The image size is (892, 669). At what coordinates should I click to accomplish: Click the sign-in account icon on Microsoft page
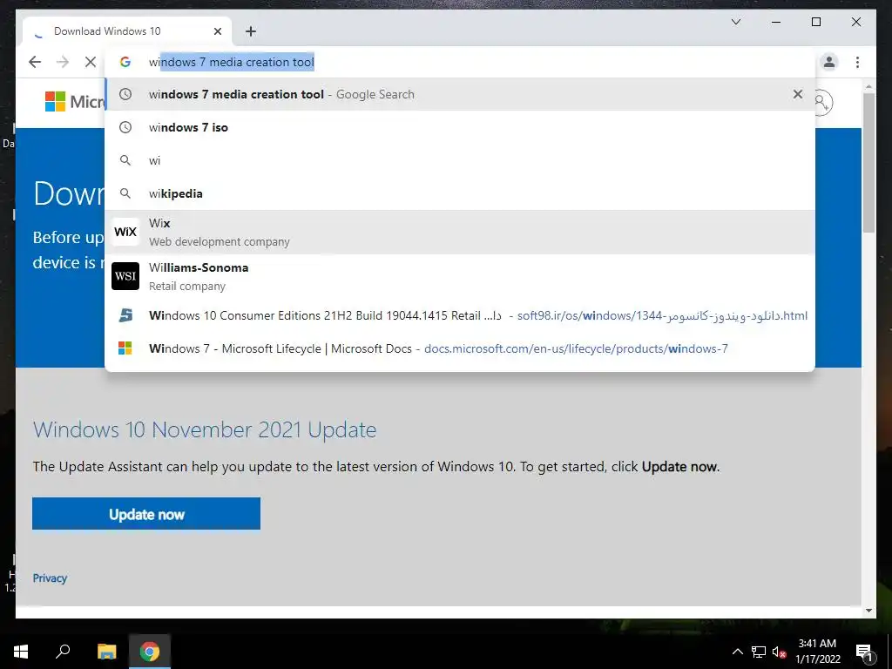pyautogui.click(x=822, y=103)
